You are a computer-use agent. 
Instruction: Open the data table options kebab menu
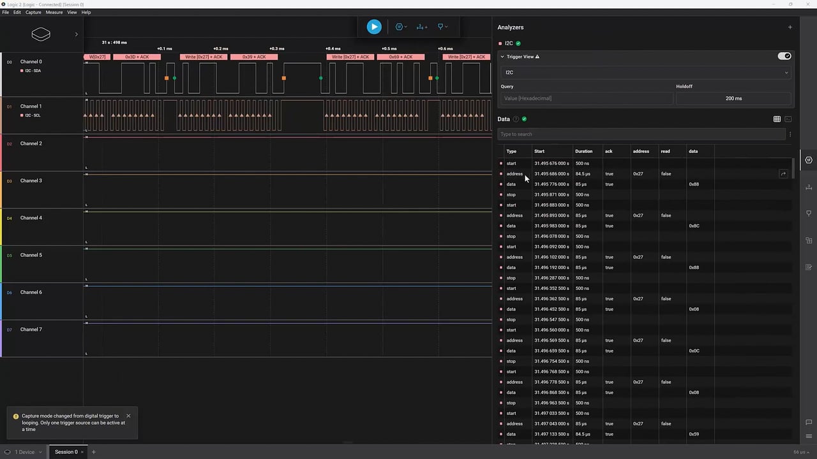coord(790,135)
